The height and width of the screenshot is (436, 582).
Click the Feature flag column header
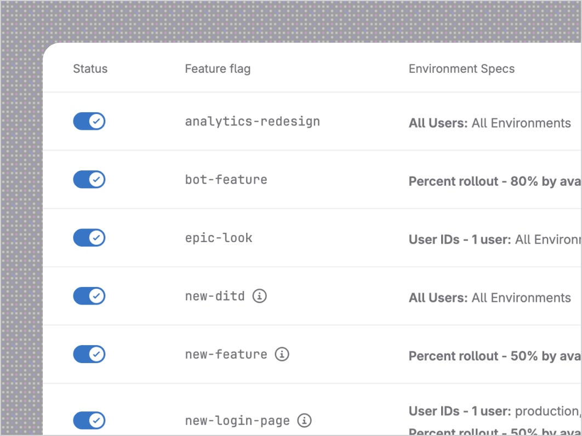click(218, 69)
